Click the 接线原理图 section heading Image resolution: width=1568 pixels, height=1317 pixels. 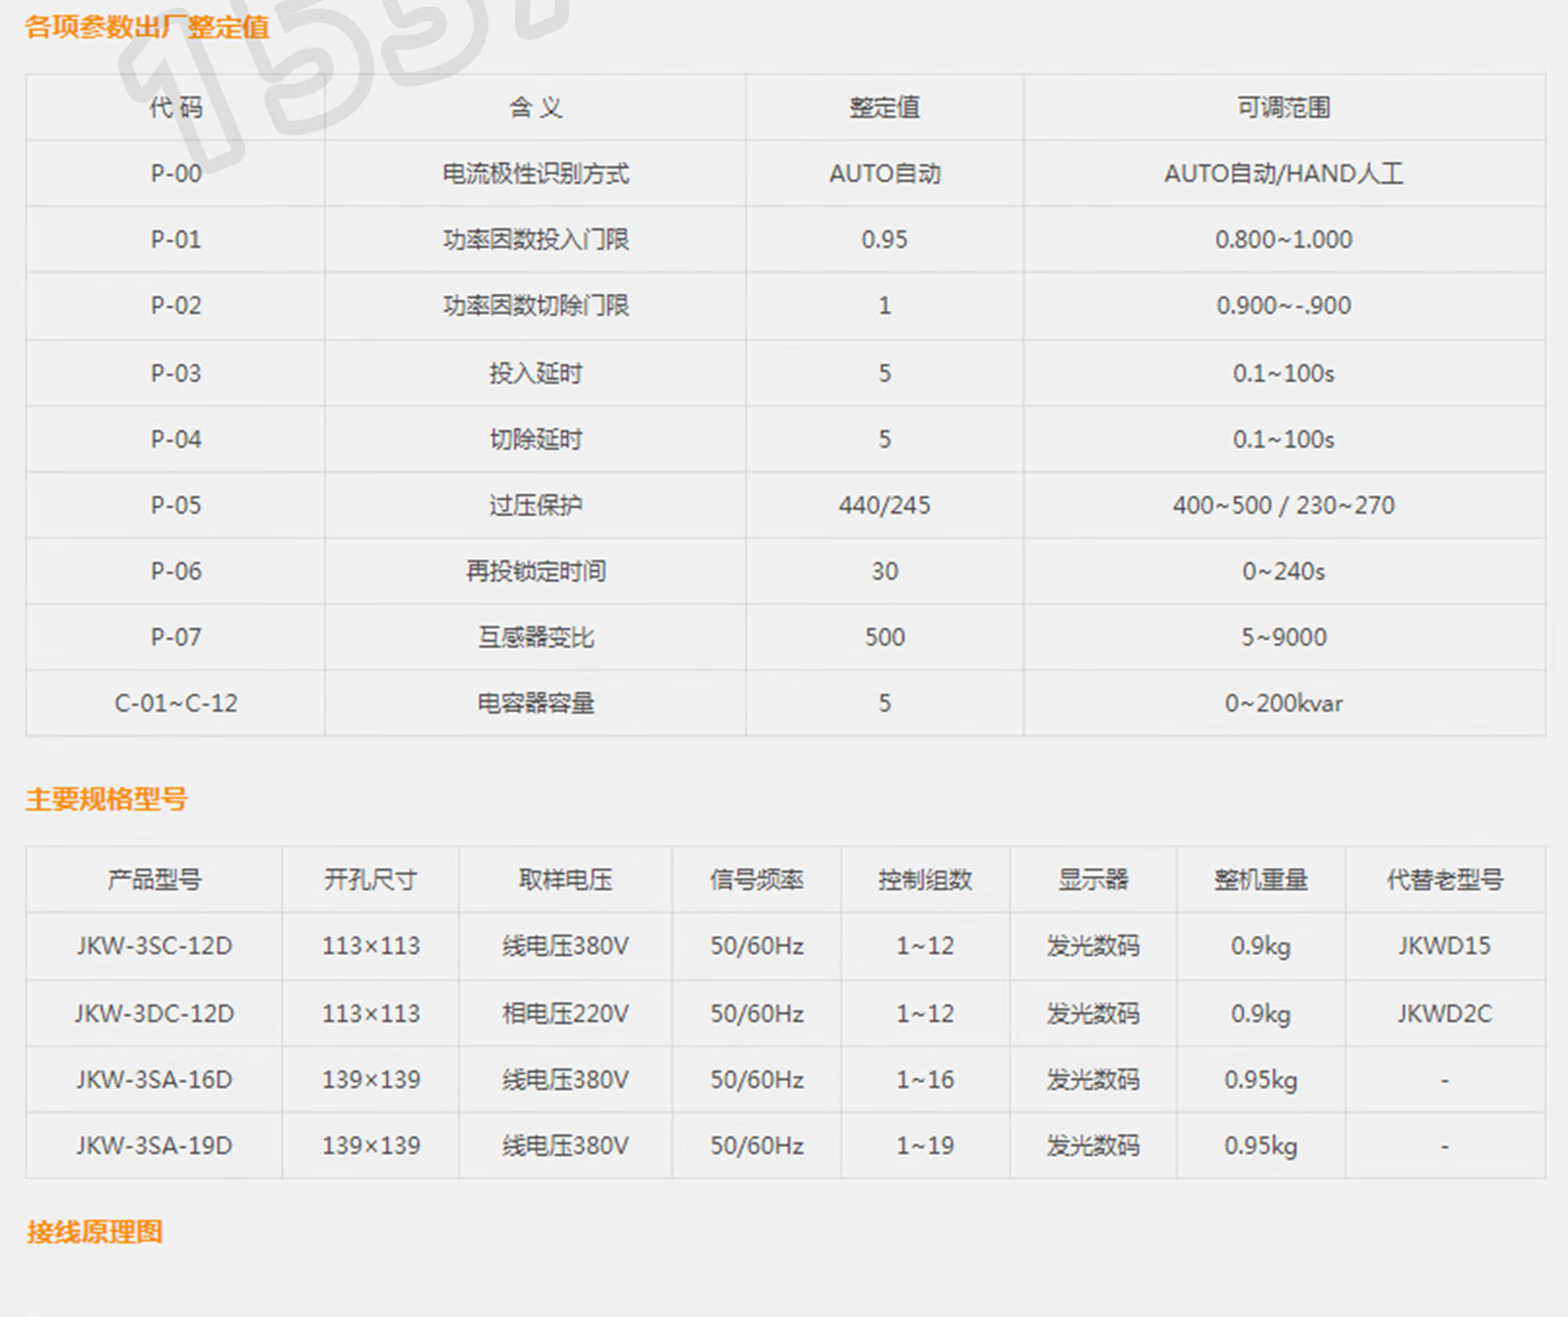(95, 1231)
